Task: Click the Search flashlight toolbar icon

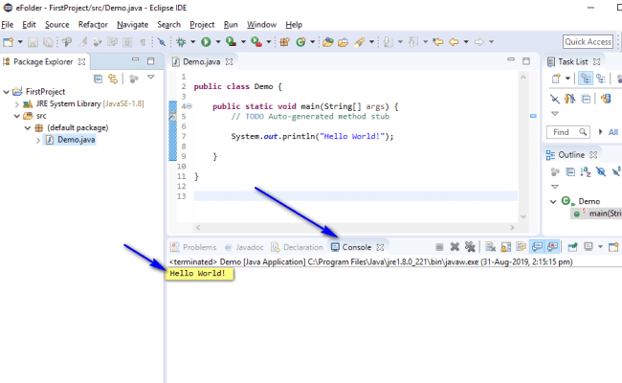Action: 360,42
